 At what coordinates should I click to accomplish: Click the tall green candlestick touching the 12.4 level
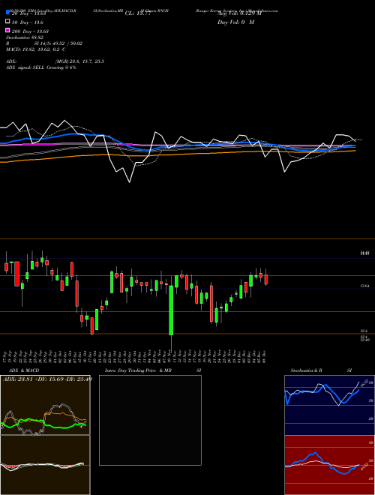point(171,310)
